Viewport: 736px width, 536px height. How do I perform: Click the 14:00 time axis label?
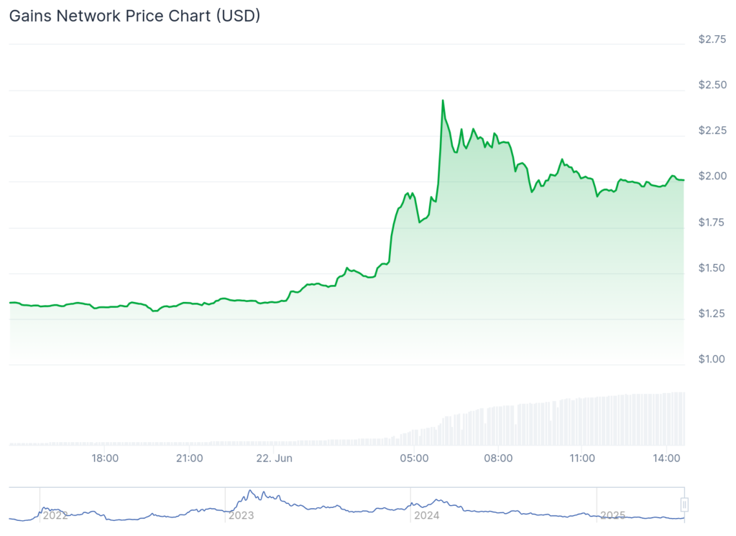coord(666,458)
